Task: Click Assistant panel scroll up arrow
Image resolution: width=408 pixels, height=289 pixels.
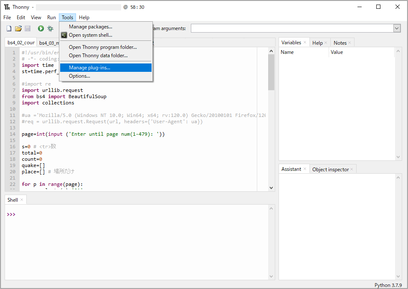Action: 398,177
